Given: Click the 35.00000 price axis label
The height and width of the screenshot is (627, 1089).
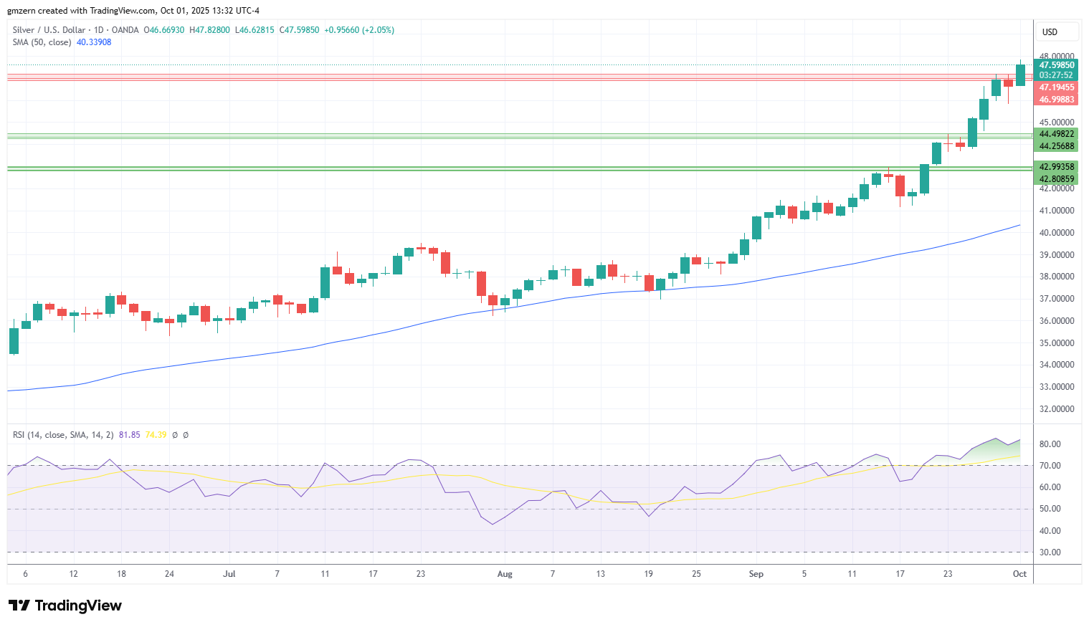Looking at the screenshot, I should pos(1057,343).
